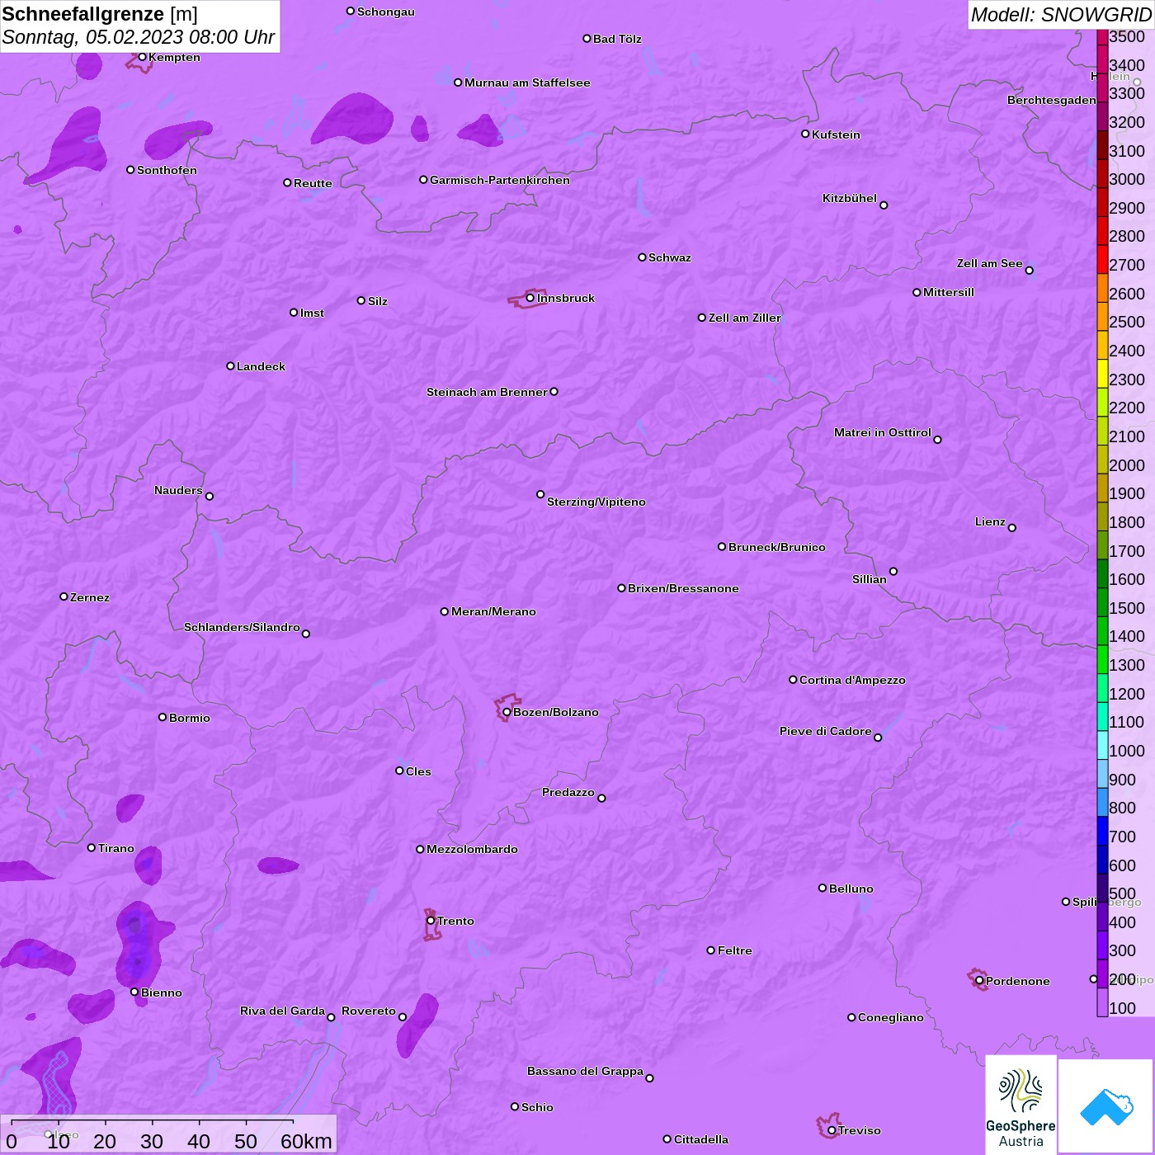Click the Meran/Merano label
1155x1155 pixels.
click(493, 611)
